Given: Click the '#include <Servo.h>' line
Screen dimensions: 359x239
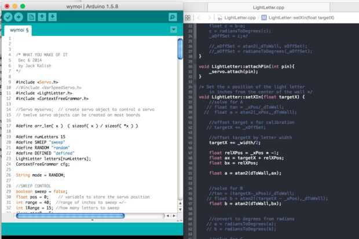Looking at the screenshot, I should (37, 82).
